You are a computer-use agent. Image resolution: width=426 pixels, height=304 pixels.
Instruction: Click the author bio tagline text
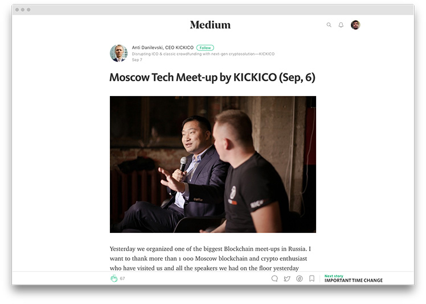[203, 54]
